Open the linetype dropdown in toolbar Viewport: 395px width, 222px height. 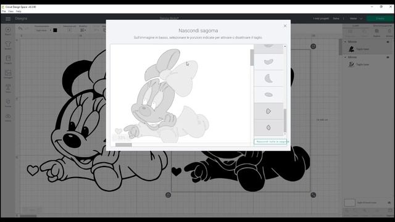pos(43,30)
